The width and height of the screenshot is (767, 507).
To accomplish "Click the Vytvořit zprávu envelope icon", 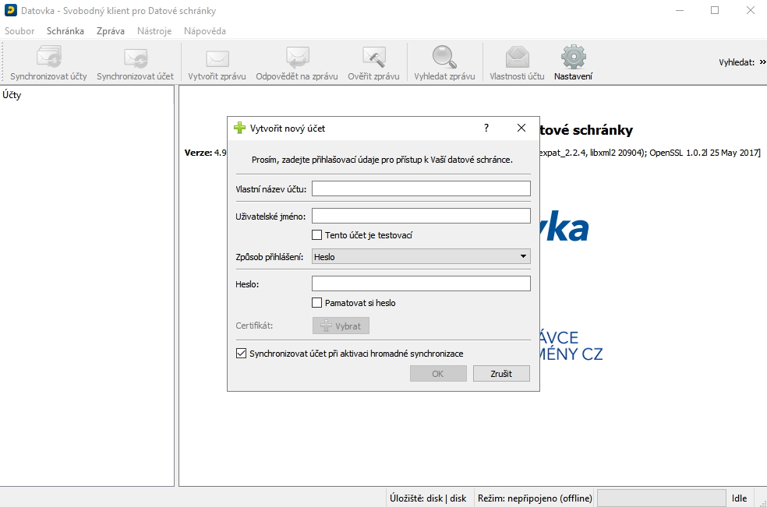I will [217, 58].
